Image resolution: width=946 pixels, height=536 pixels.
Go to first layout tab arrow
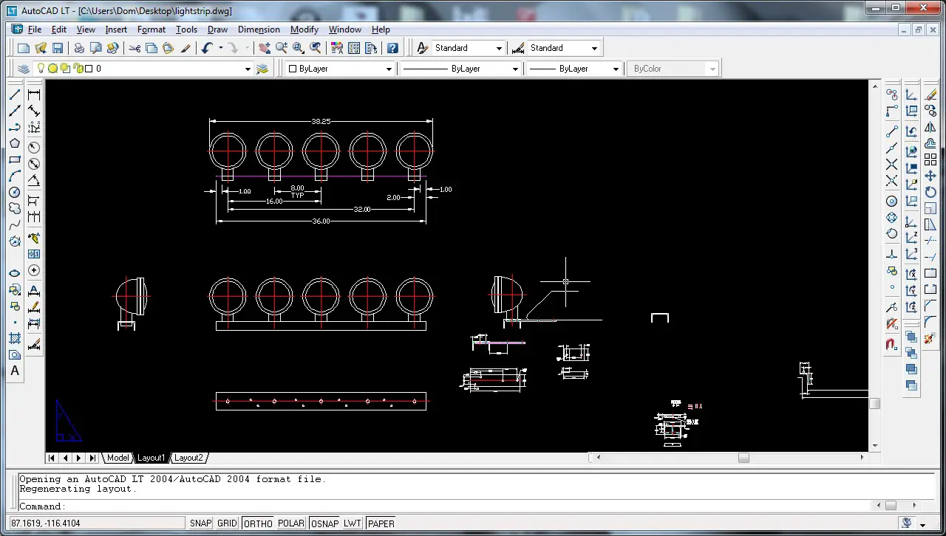52,458
